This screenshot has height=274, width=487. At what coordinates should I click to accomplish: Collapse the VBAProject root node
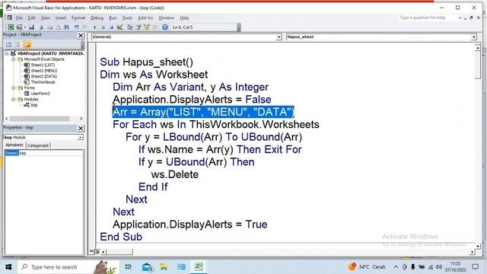pyautogui.click(x=7, y=53)
